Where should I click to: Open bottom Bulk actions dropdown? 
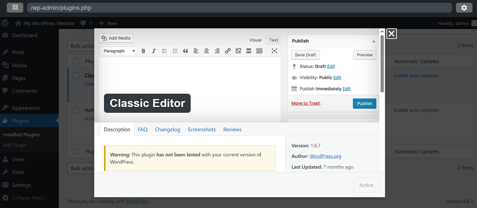coord(81,168)
